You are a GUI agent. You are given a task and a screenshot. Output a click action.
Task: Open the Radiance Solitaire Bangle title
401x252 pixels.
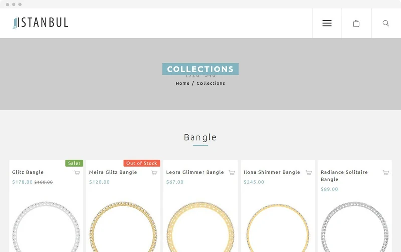(344, 176)
